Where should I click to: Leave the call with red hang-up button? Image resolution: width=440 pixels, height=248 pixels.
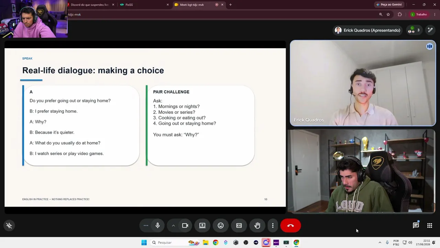[290, 226]
